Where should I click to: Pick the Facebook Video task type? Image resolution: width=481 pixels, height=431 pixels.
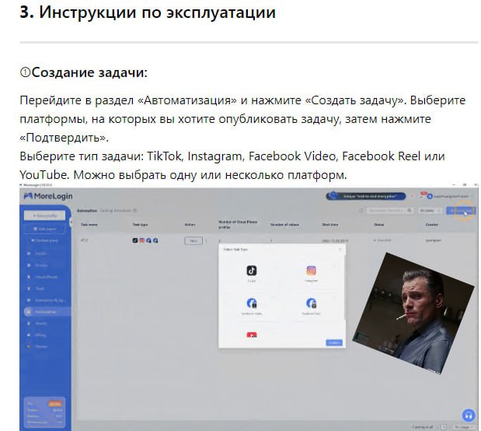tap(251, 303)
